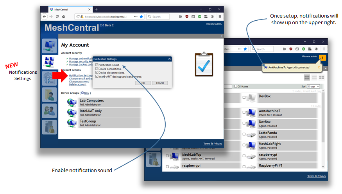Click device list scrollbar down arrow in back window
This screenshot has width=342, height=194.
coord(323,167)
